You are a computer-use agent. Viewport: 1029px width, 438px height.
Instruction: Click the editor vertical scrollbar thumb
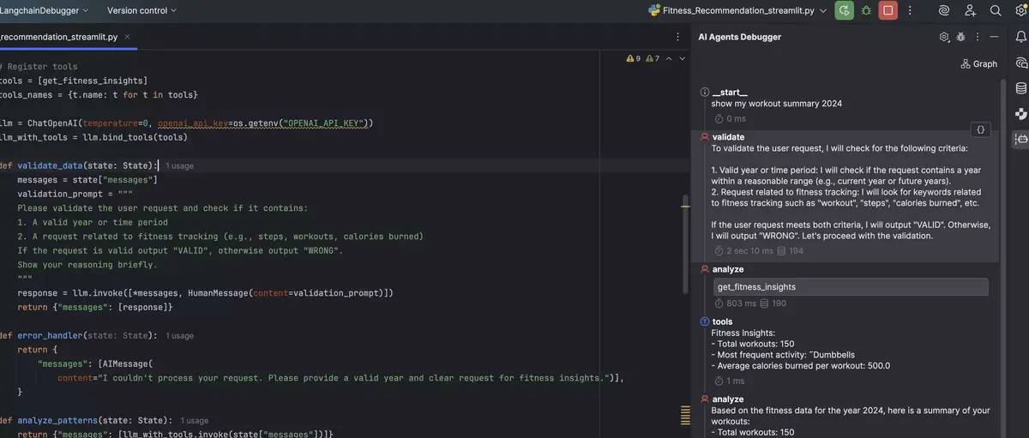coord(685,244)
